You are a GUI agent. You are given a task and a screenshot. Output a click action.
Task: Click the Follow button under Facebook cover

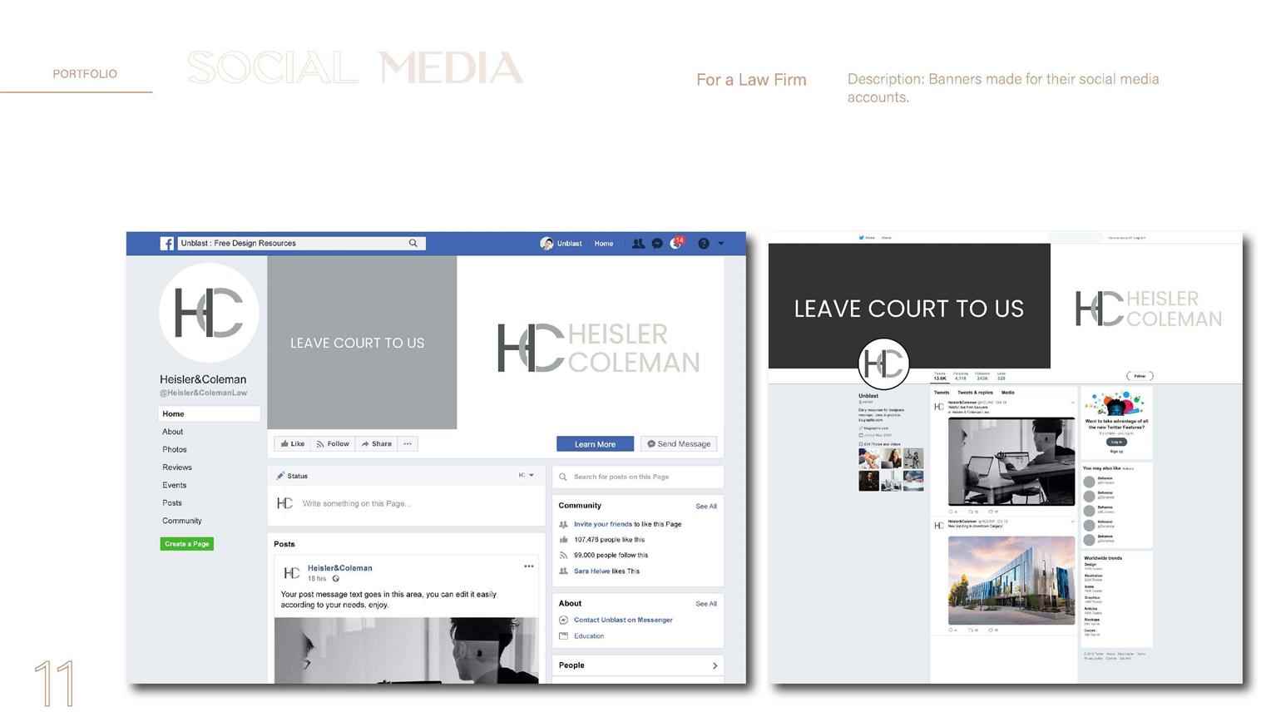(x=333, y=444)
